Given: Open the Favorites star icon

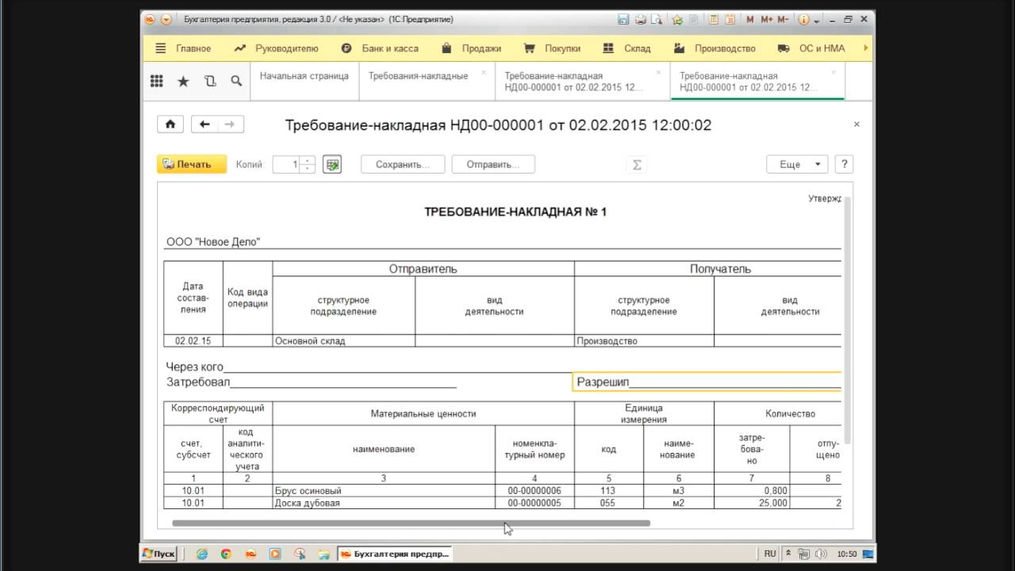Looking at the screenshot, I should click(x=183, y=81).
